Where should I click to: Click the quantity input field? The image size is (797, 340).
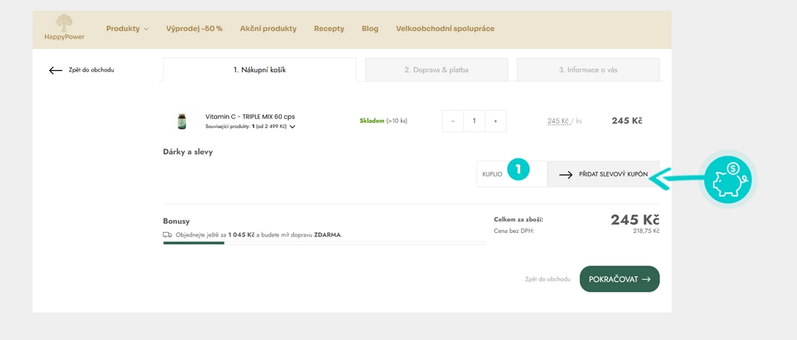pyautogui.click(x=475, y=122)
